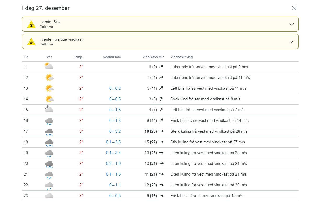This screenshot has width=321, height=212.
Task: Click the 'Nedbør mm' column header
Action: point(112,57)
